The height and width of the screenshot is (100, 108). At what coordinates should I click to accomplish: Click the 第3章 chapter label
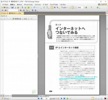(x=58, y=25)
